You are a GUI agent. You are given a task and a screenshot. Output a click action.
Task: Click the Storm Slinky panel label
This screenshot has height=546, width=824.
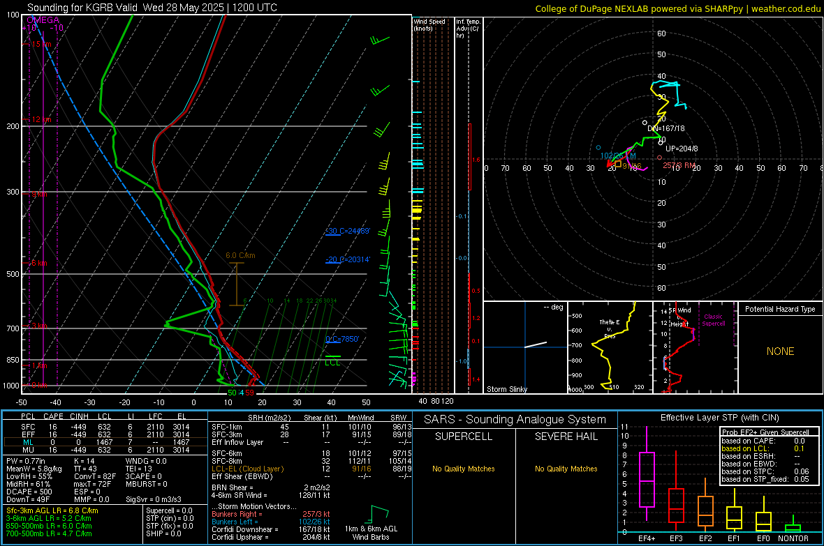pyautogui.click(x=506, y=389)
